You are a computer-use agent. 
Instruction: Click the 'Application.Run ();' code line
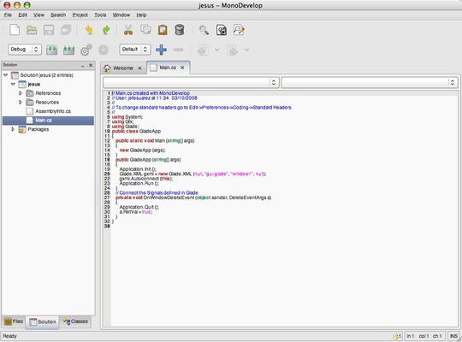click(139, 183)
